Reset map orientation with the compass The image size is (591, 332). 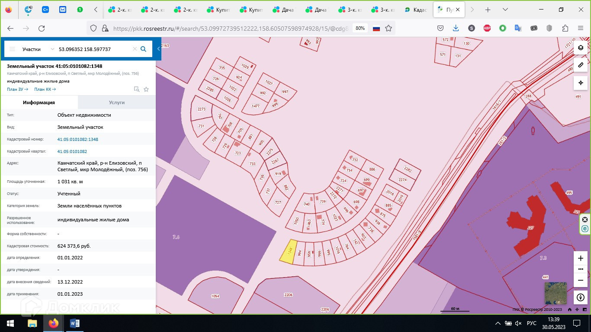581,297
